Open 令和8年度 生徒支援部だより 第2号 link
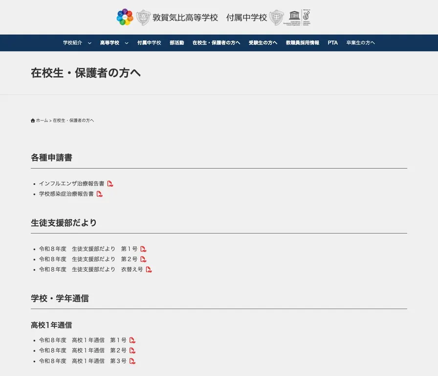 (88, 259)
